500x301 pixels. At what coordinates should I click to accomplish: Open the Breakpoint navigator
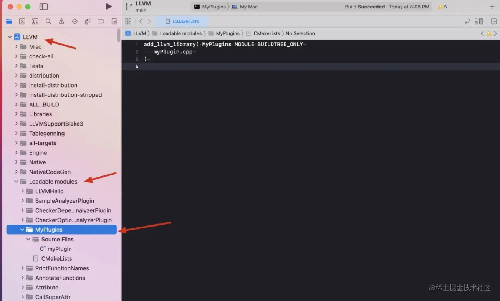pos(101,21)
